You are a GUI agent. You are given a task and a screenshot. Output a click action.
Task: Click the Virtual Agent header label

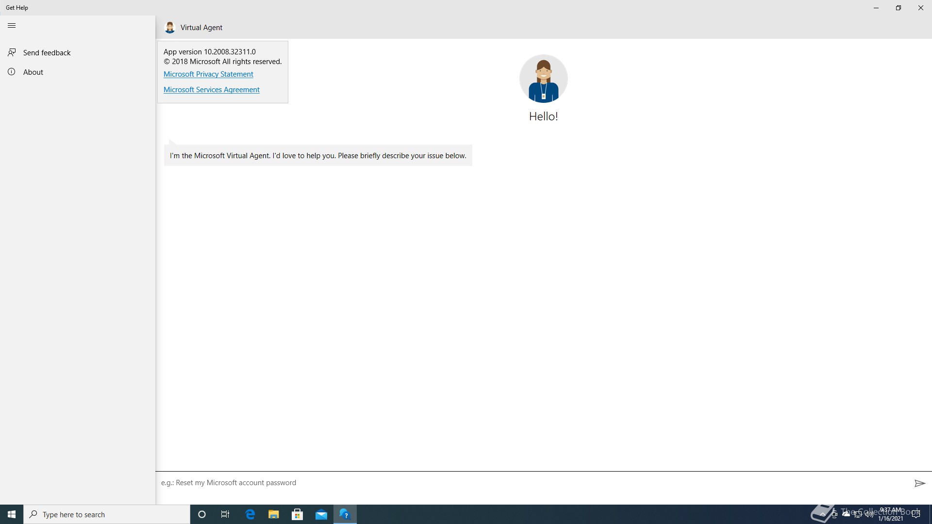[201, 28]
